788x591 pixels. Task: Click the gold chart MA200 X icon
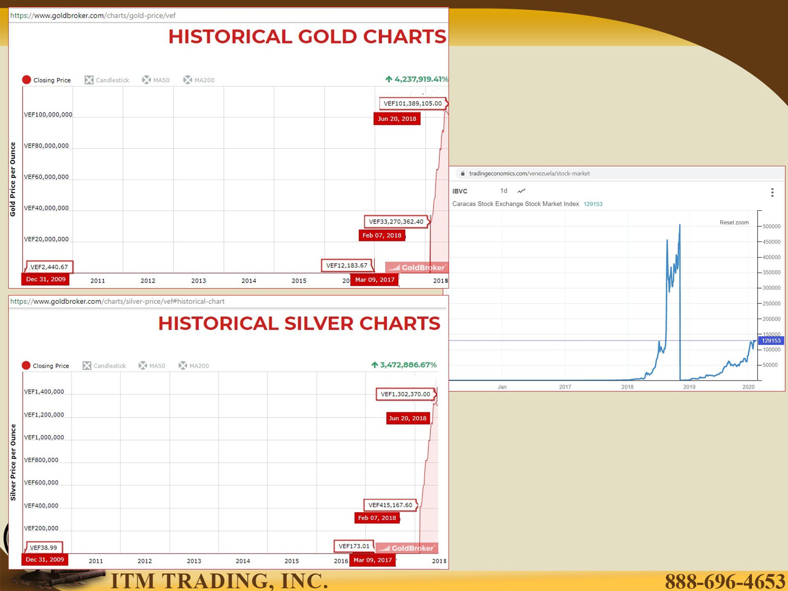[x=188, y=80]
